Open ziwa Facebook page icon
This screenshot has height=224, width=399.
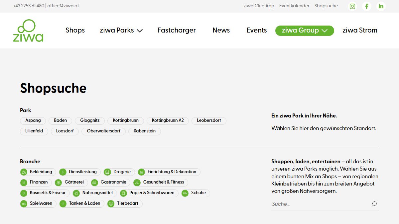coord(367,6)
